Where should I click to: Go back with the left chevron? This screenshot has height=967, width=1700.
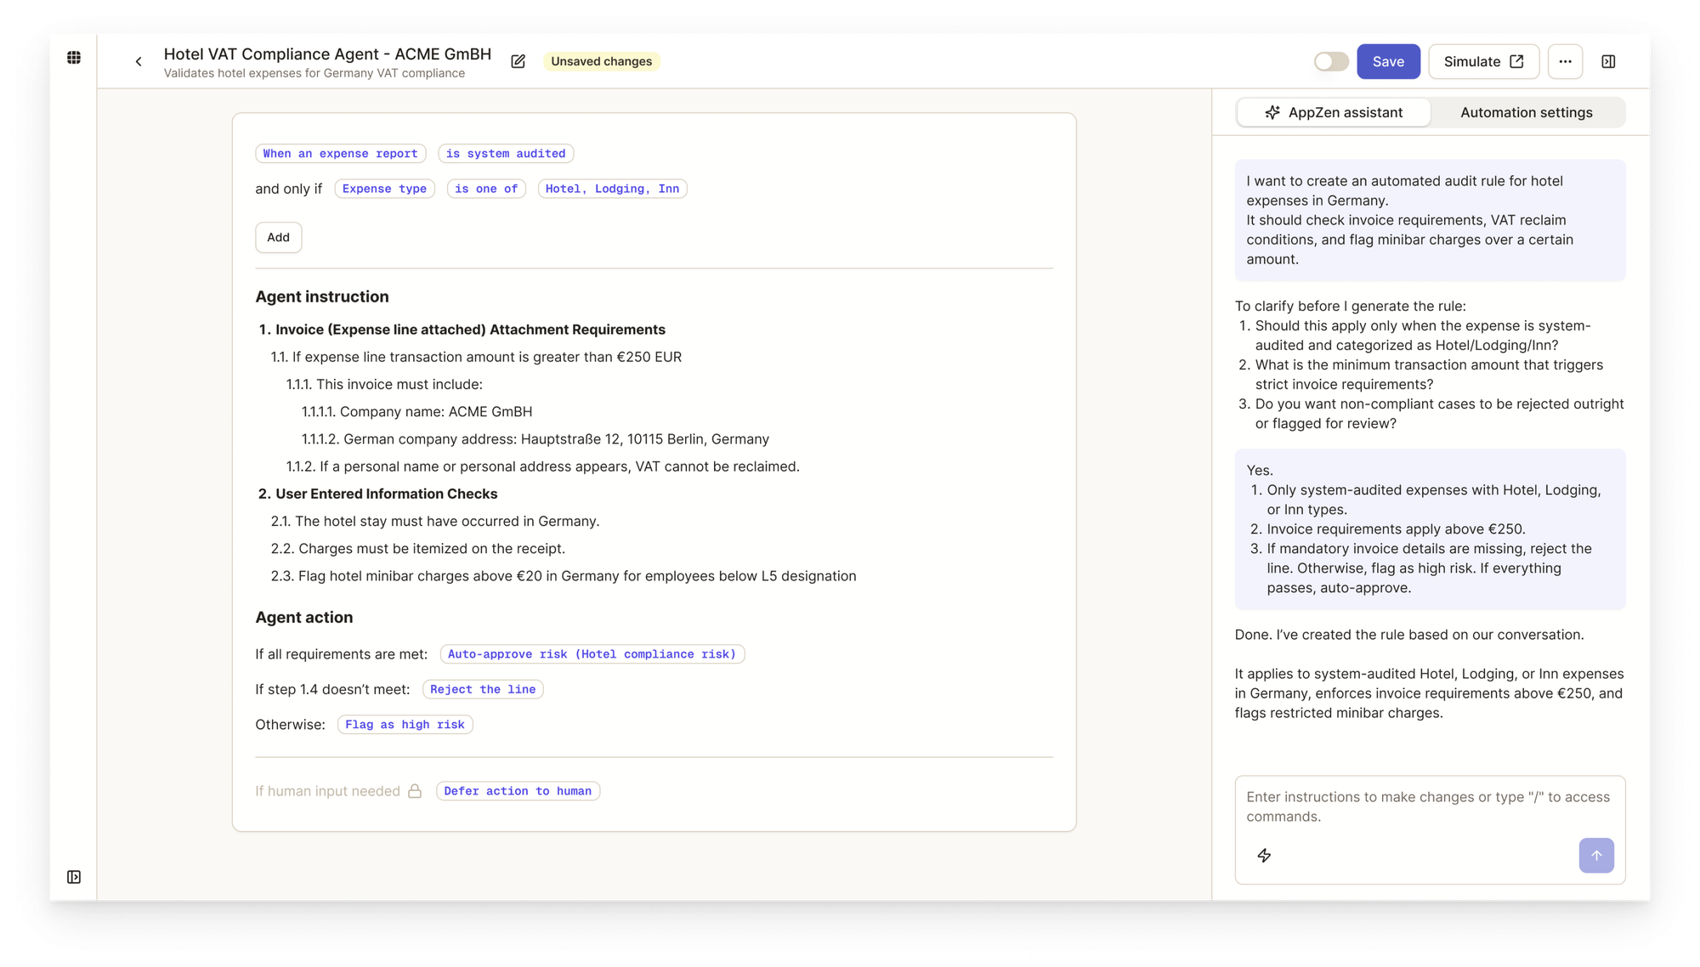click(x=139, y=61)
